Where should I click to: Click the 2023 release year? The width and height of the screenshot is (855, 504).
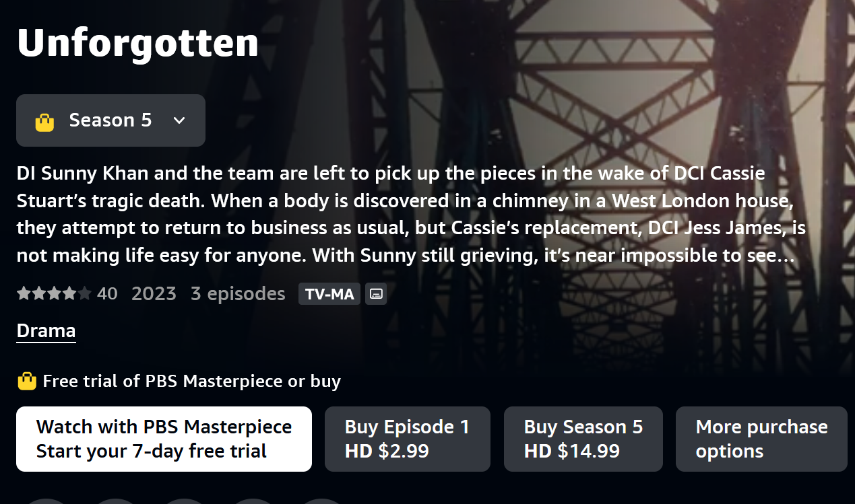coord(154,294)
